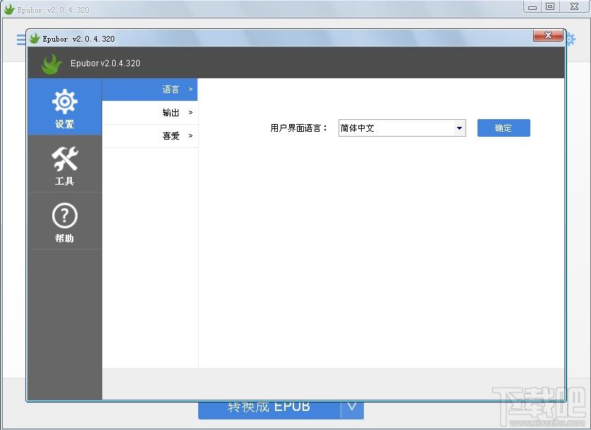This screenshot has width=591, height=430.
Task: Close the Epubor settings dialog
Action: point(548,36)
